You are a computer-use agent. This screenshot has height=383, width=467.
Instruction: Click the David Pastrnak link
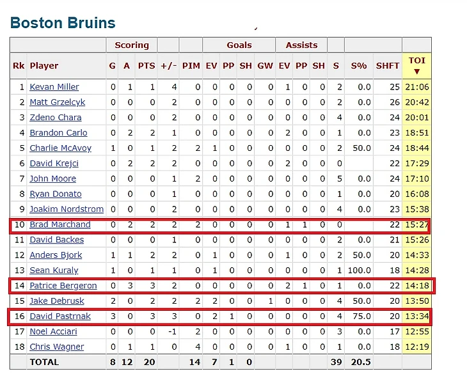60,316
